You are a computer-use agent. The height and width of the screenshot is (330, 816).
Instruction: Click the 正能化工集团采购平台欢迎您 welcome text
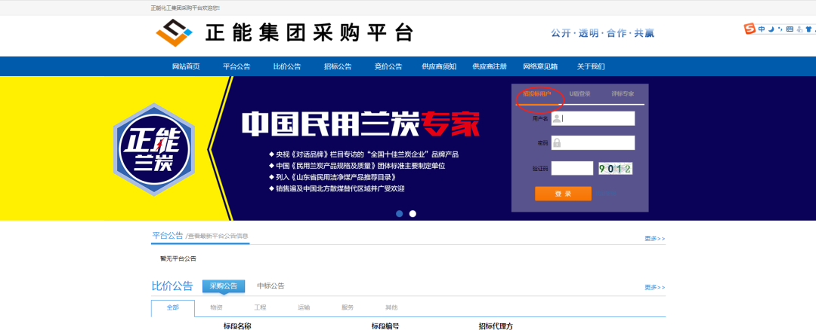185,8
